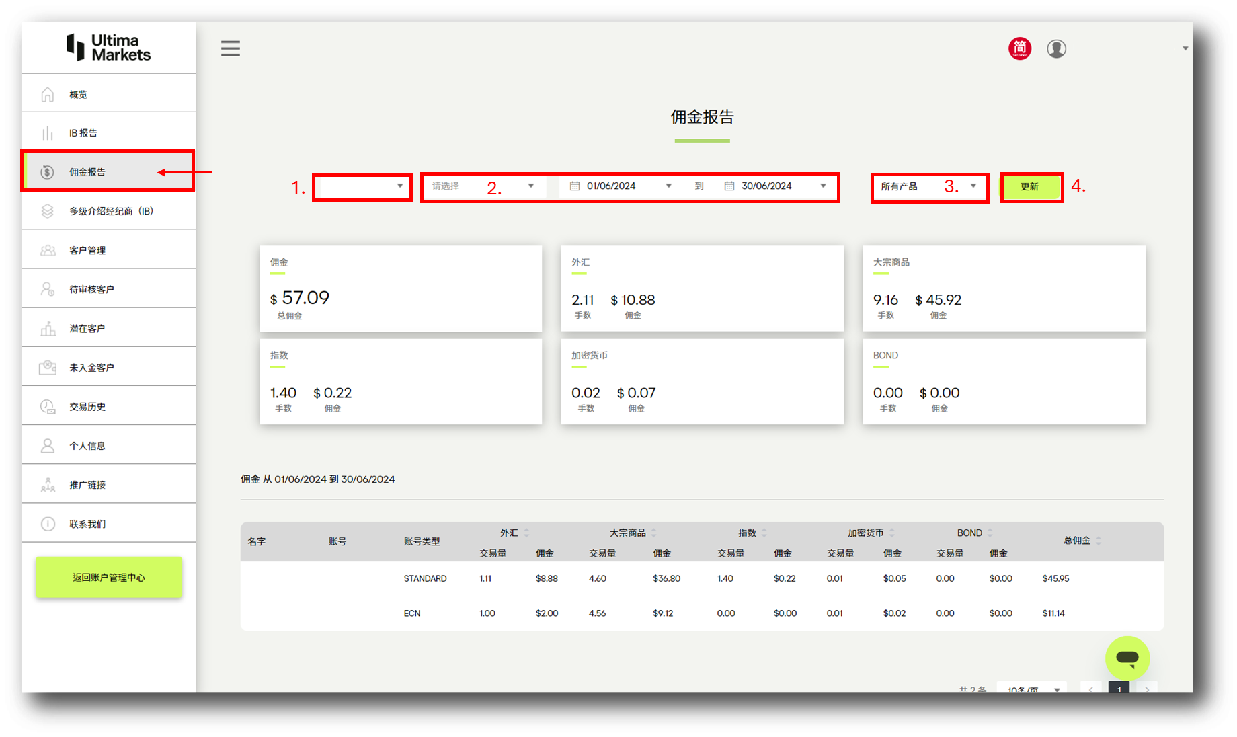Click the $36.80 commodities commission cell
This screenshot has height=737, width=1237.
pyautogui.click(x=666, y=578)
